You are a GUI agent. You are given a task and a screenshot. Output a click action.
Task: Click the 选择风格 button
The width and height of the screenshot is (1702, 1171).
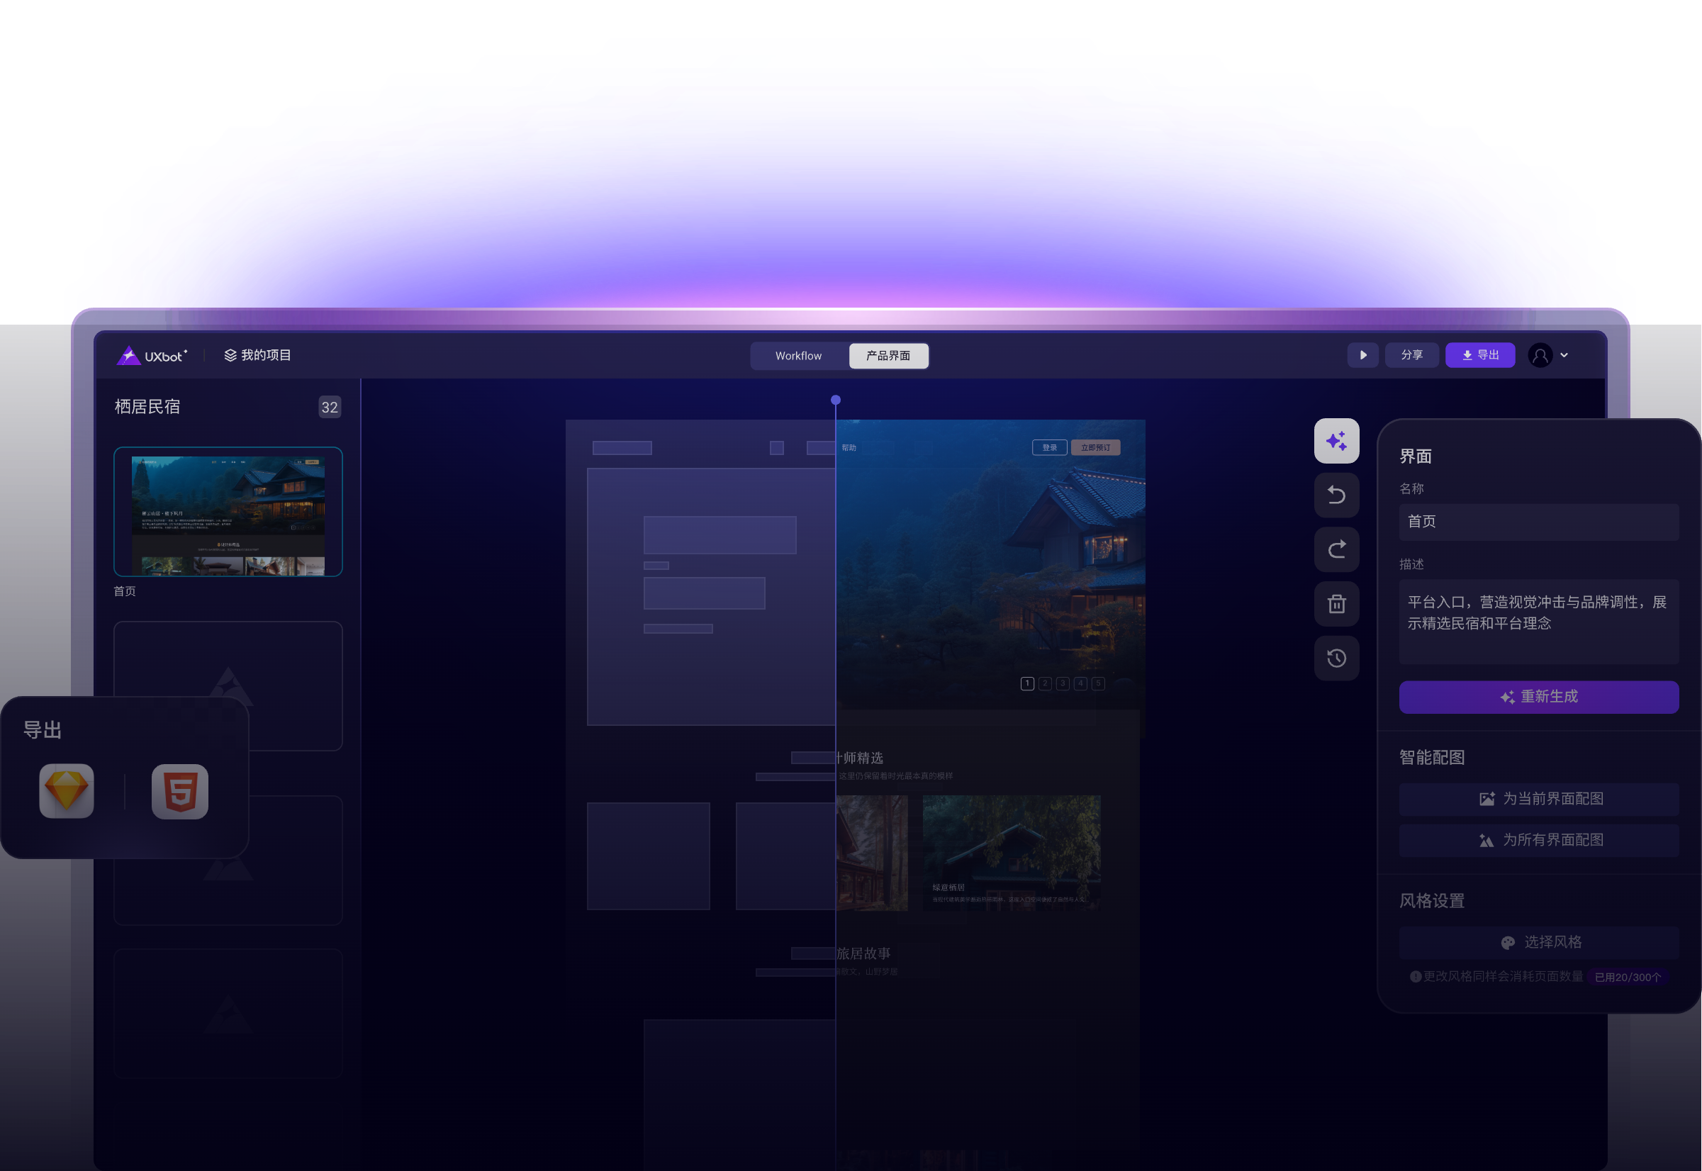[x=1539, y=943]
